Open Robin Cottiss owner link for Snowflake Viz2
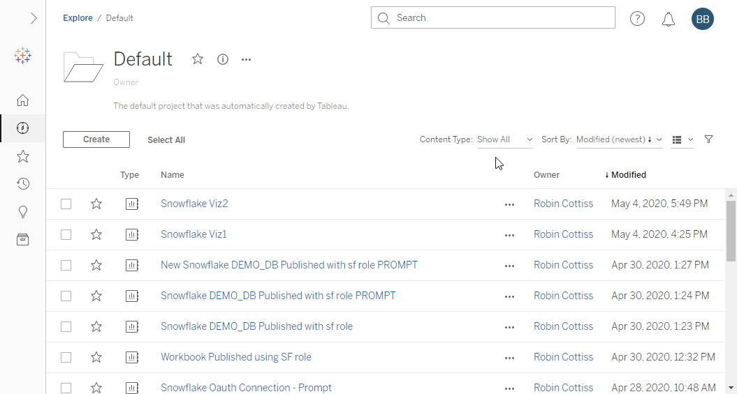The image size is (737, 394). (x=563, y=204)
